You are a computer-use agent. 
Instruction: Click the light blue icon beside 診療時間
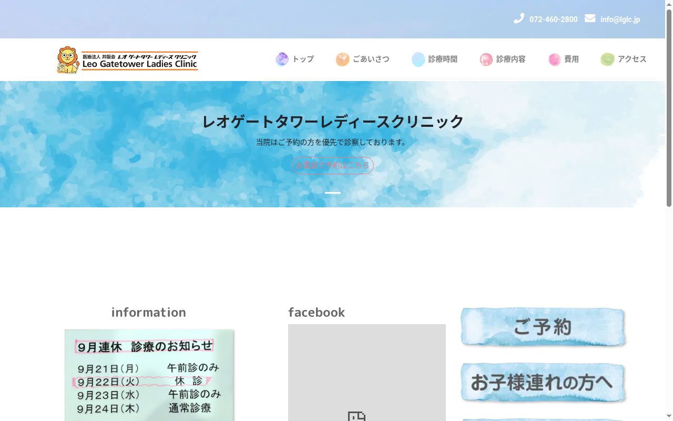point(419,59)
